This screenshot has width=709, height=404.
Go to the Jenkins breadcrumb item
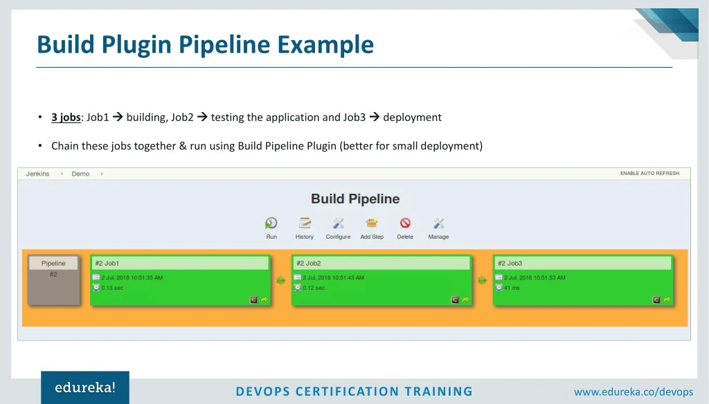37,174
